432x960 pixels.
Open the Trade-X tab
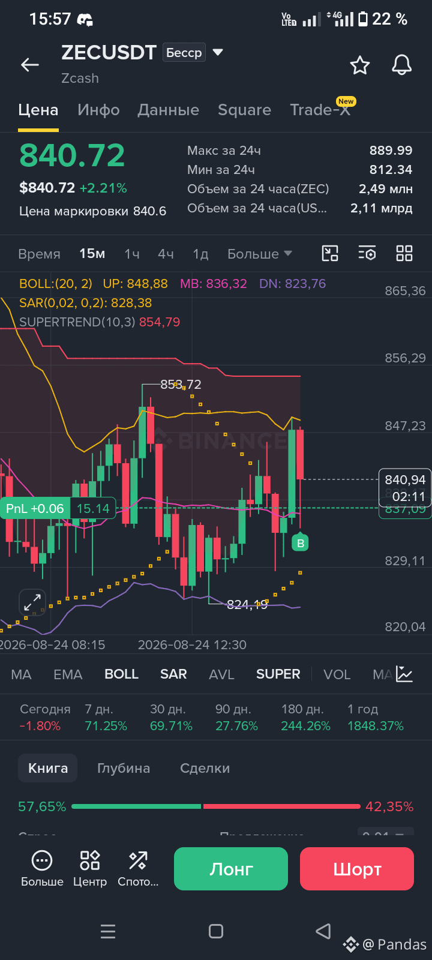click(320, 110)
